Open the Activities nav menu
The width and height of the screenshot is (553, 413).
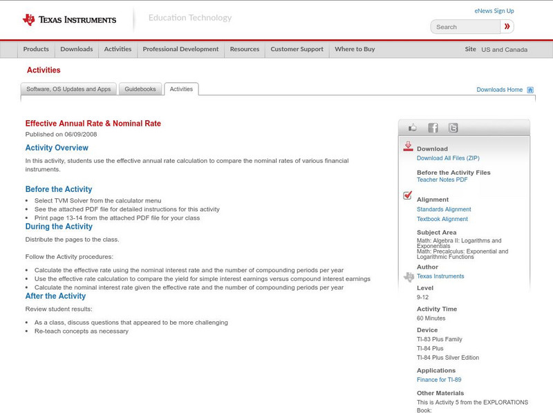[x=118, y=49]
